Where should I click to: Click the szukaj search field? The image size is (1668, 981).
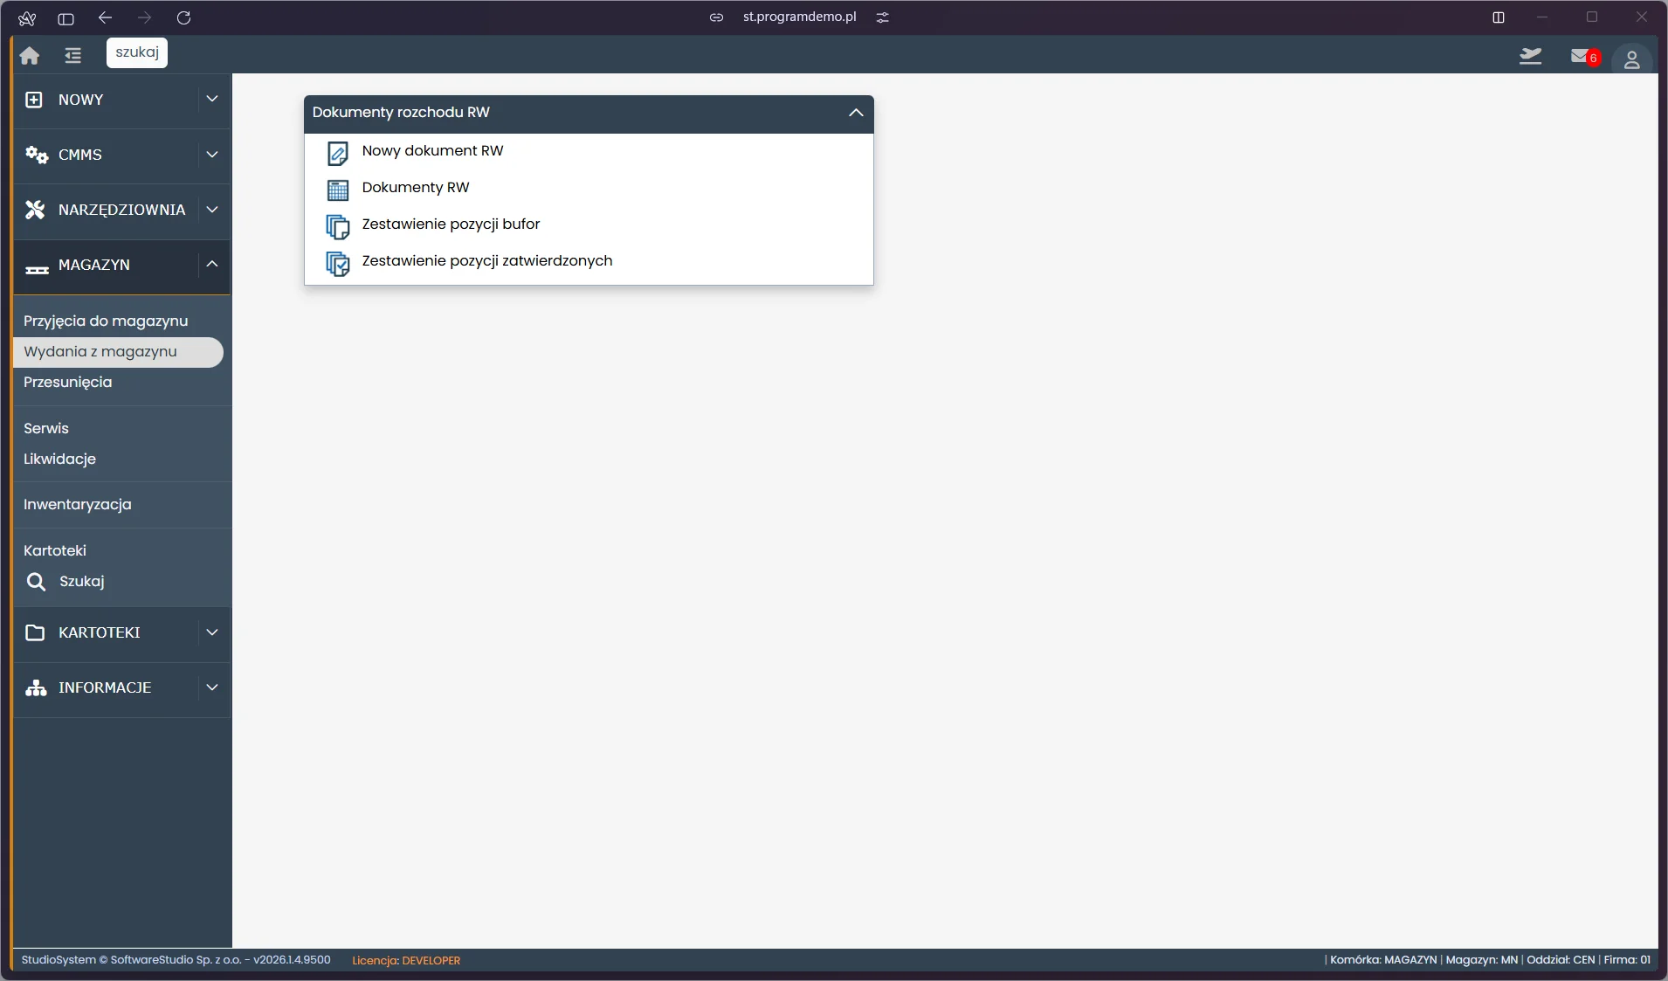[x=137, y=52]
